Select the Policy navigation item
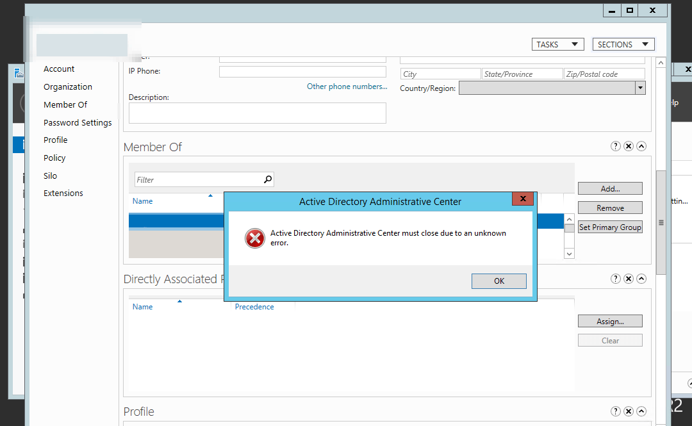 (54, 158)
